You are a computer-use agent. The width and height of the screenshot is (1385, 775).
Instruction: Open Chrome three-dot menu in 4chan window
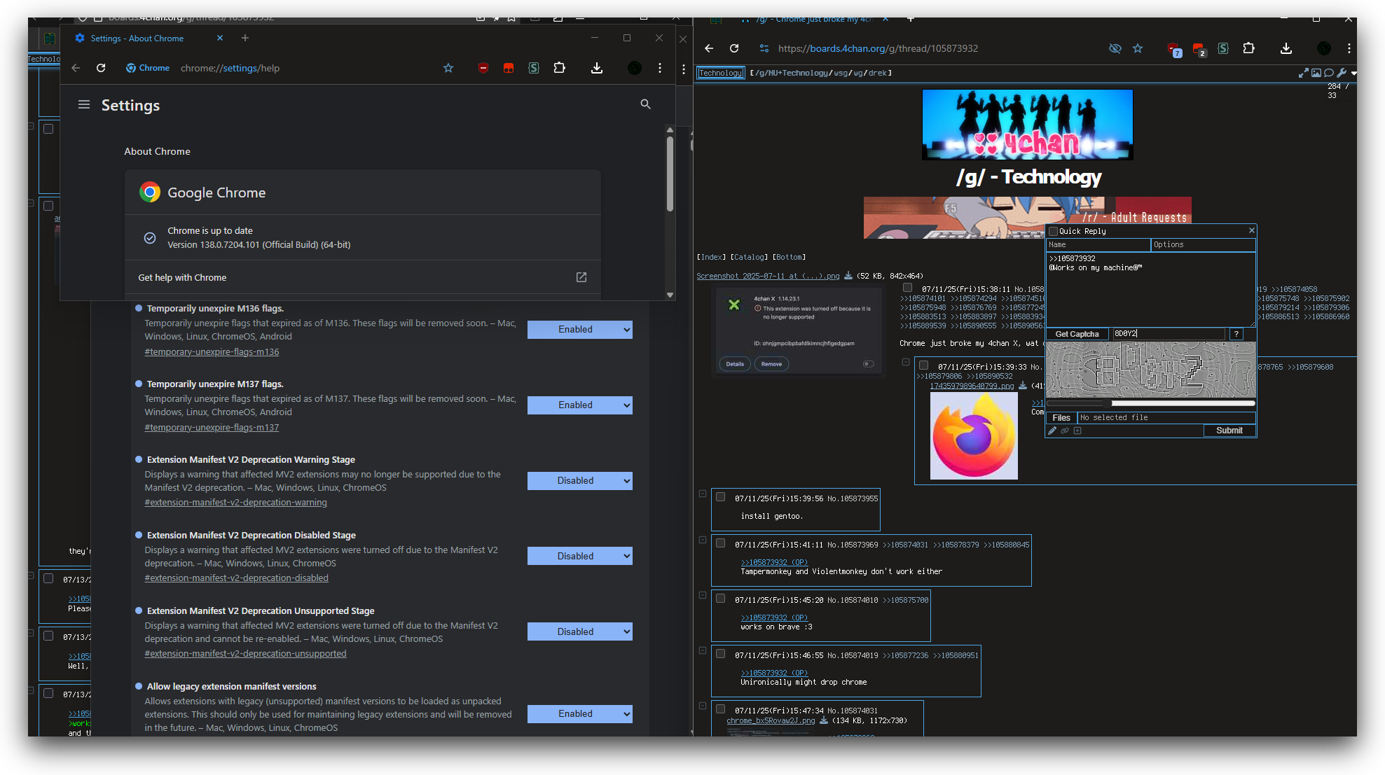[x=1349, y=48]
